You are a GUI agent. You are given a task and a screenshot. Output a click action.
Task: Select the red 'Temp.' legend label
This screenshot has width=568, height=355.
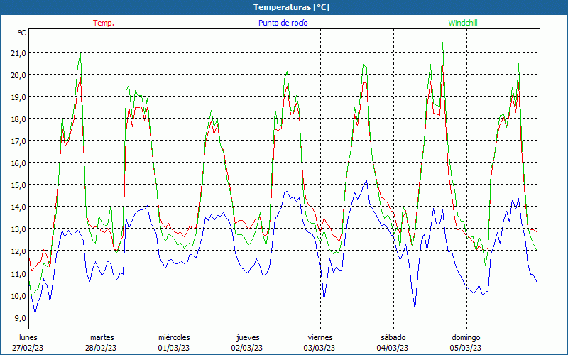coord(104,23)
